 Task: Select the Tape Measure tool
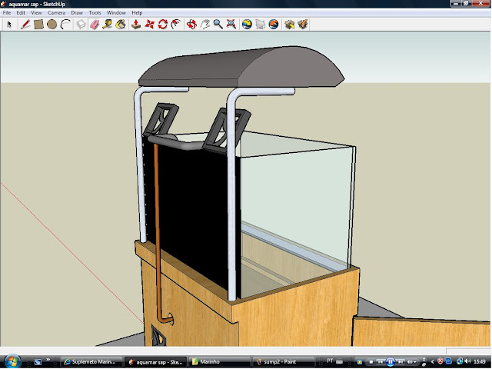pos(108,25)
